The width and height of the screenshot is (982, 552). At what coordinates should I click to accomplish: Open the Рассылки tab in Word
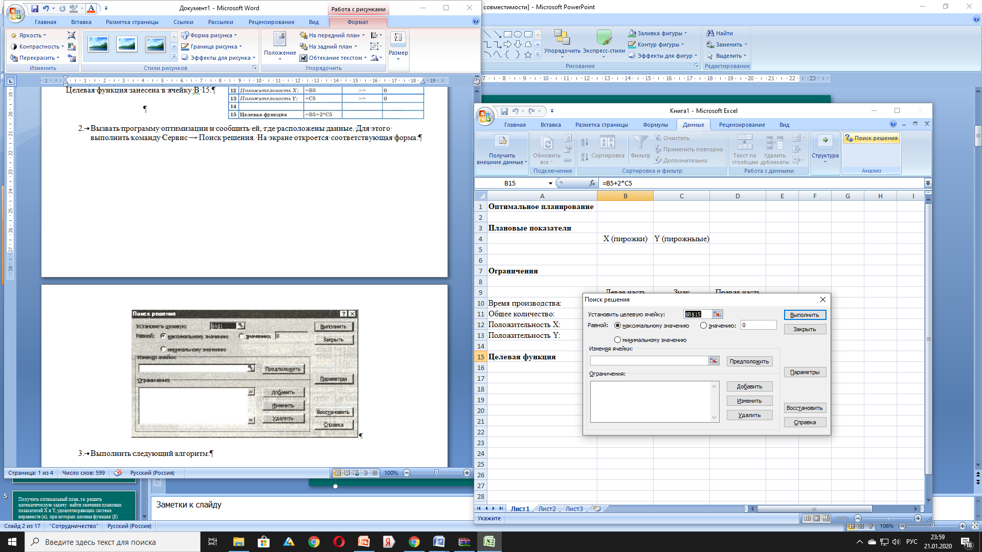pos(220,22)
